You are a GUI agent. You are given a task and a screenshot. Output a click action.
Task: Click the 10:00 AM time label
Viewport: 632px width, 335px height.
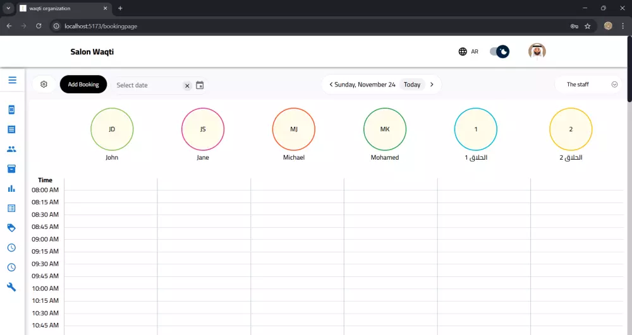45,288
